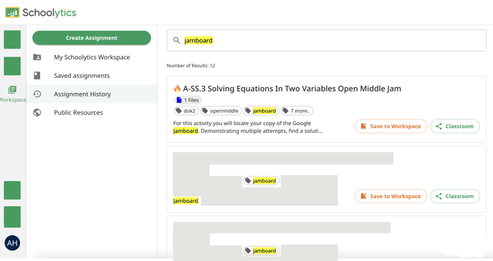Click Save to Workspace on second result

pos(391,196)
